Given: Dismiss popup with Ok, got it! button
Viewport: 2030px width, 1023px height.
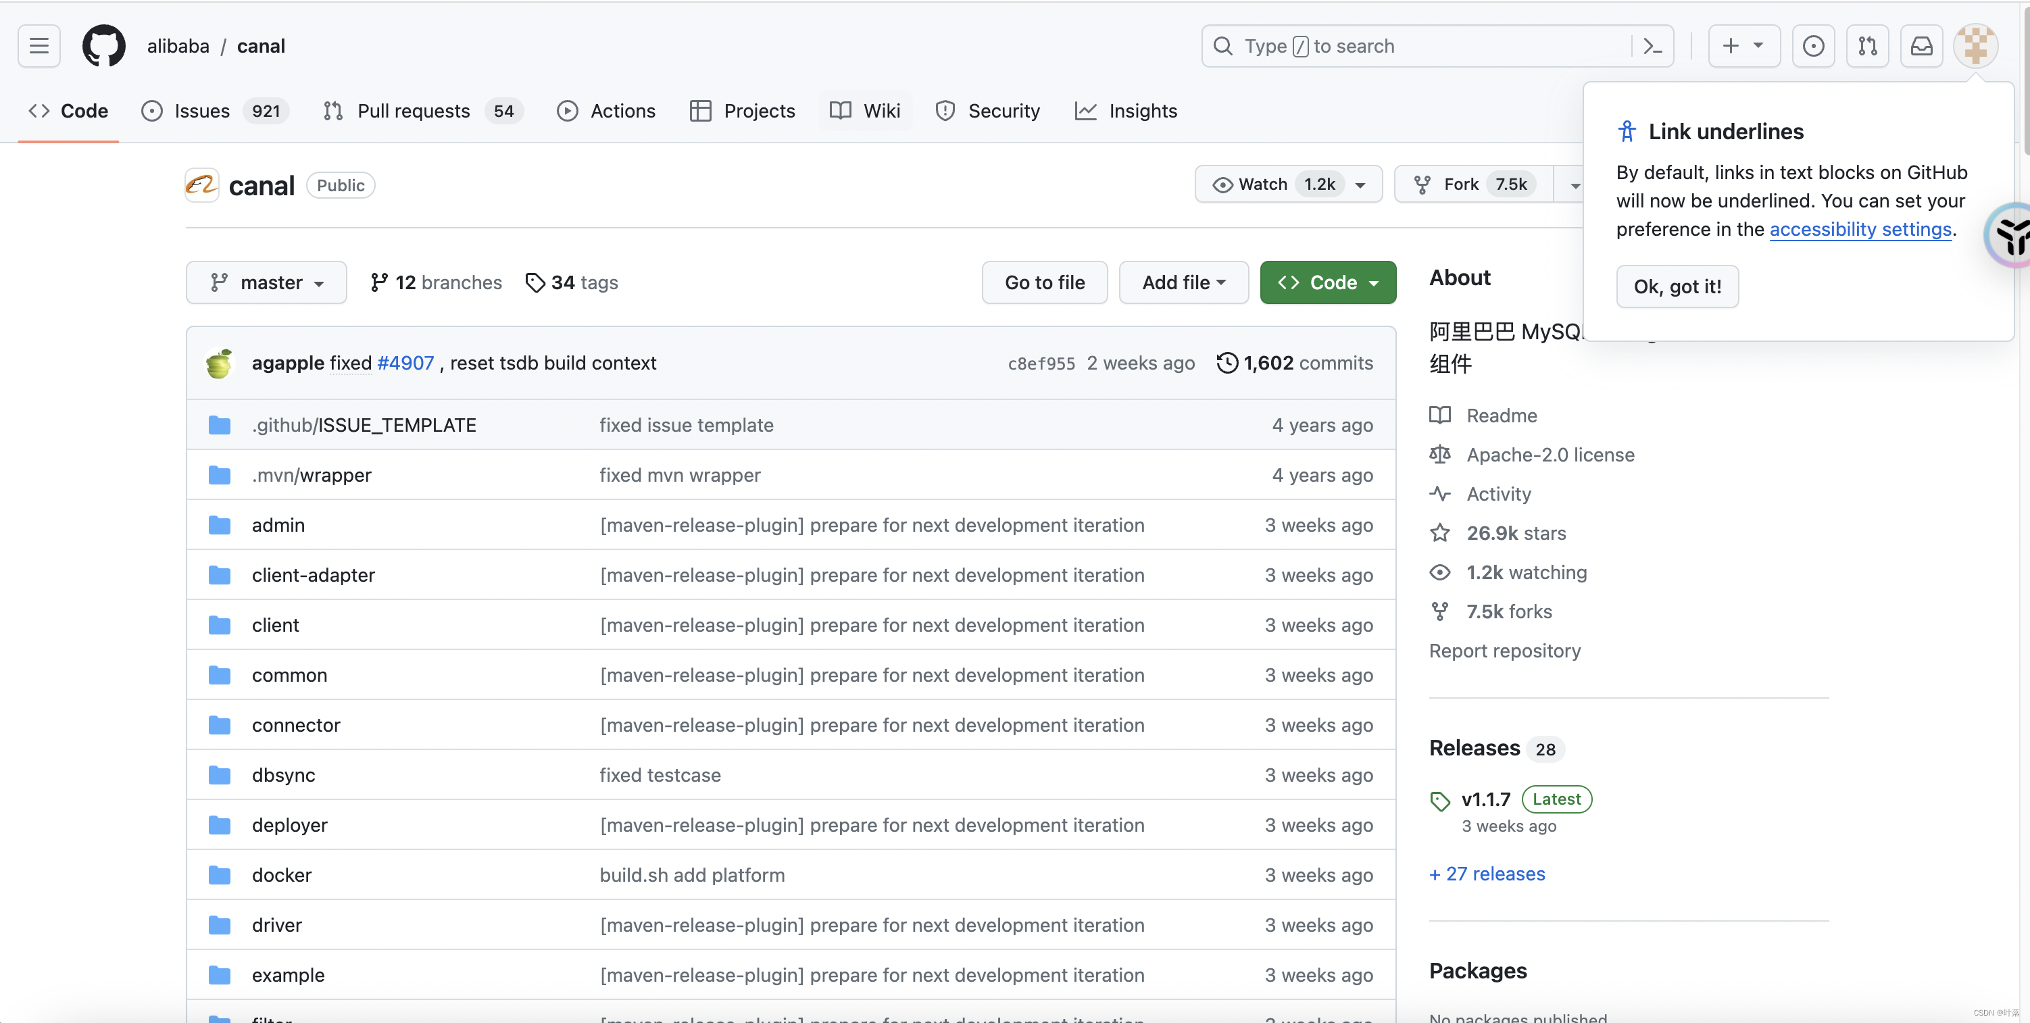Looking at the screenshot, I should coord(1677,286).
